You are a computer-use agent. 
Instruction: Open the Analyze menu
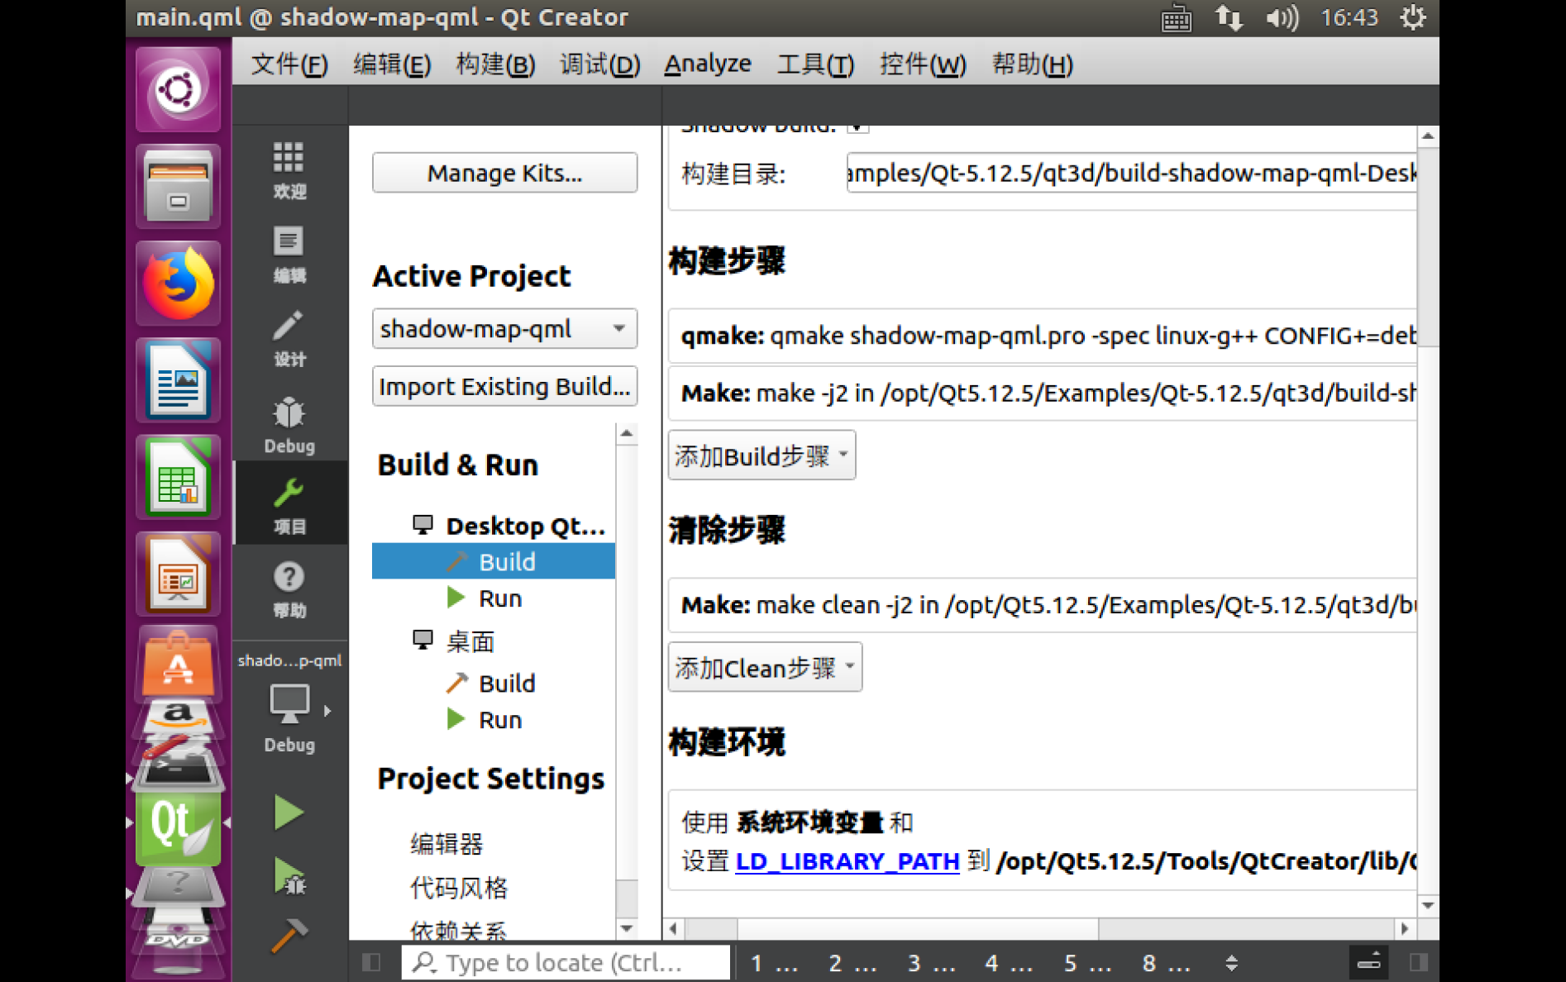point(708,64)
